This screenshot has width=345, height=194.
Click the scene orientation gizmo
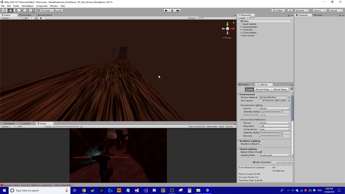tap(227, 29)
